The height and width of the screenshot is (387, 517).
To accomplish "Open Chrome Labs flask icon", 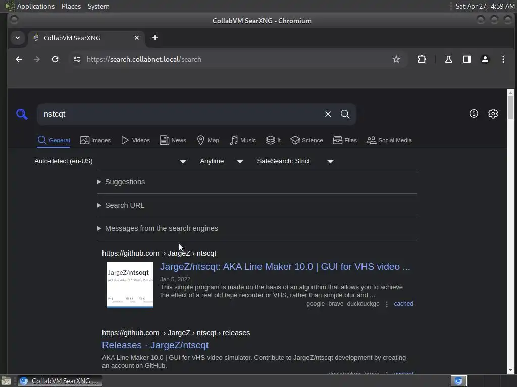I will pyautogui.click(x=448, y=59).
